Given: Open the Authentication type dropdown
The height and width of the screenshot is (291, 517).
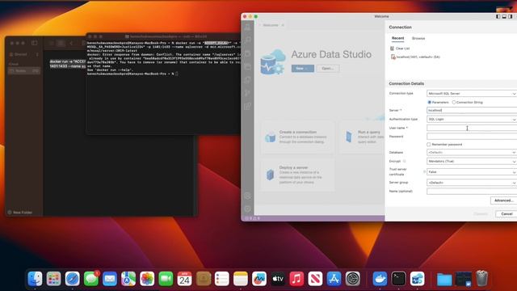Looking at the screenshot, I should pos(472,119).
